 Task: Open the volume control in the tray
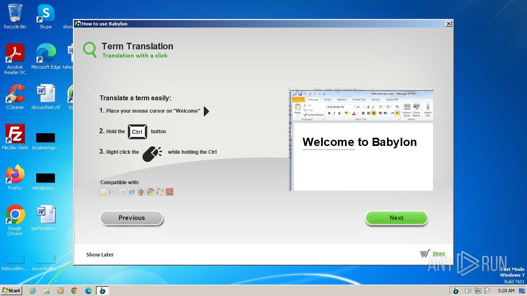[468, 291]
